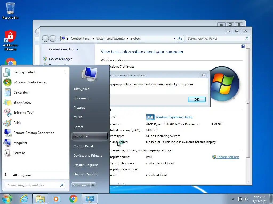Open Windows Experience Index link

click(x=174, y=117)
